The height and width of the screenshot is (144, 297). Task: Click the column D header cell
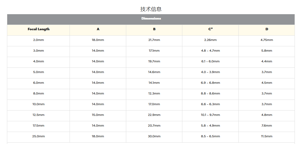(x=267, y=29)
